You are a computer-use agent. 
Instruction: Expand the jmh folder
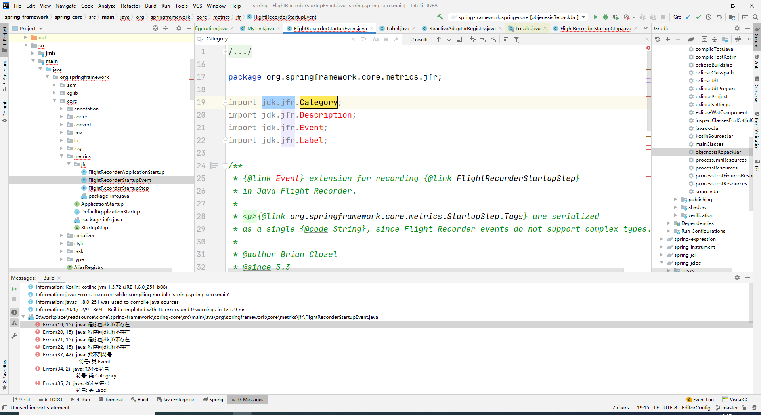(33, 53)
